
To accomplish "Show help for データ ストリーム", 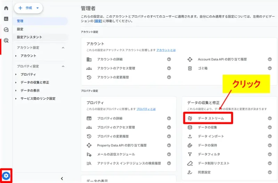I will tap(270, 118).
